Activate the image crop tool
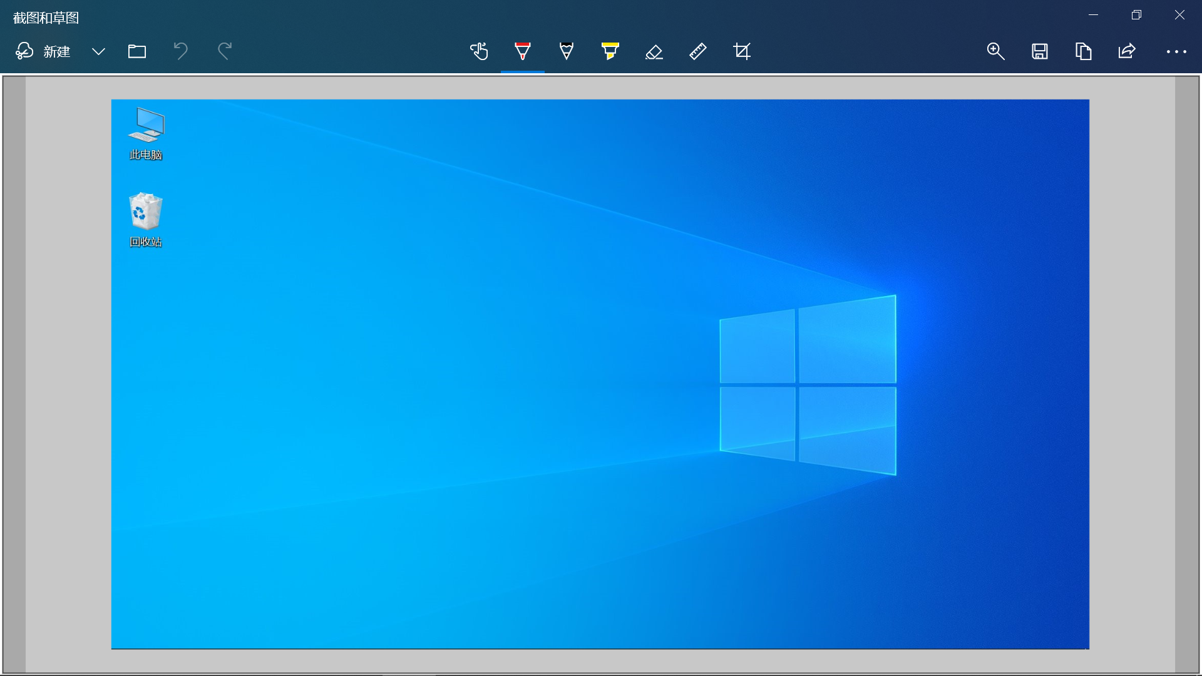This screenshot has height=676, width=1202. tap(741, 51)
